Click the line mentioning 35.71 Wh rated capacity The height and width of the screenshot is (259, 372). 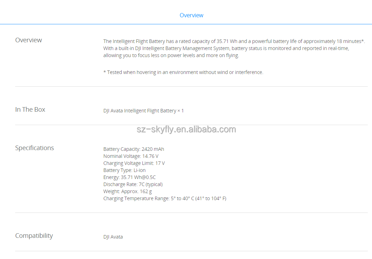(234, 41)
